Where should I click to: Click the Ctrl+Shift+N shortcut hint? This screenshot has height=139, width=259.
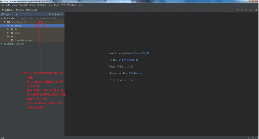(130, 60)
